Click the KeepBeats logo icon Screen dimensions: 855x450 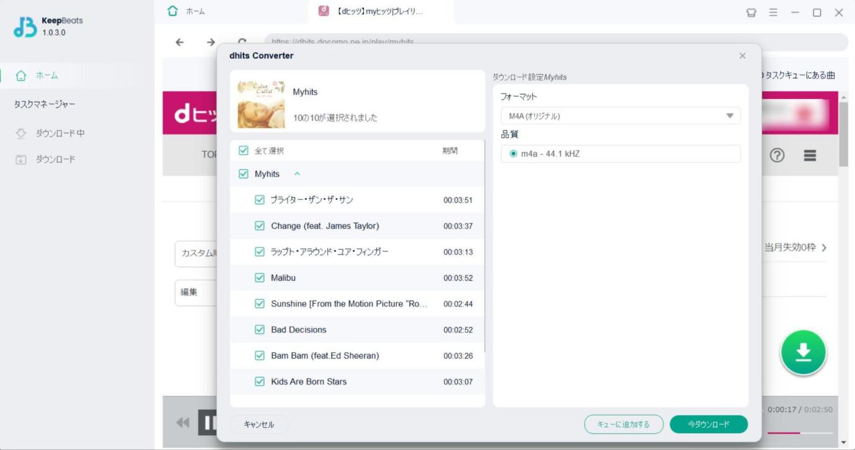25,27
